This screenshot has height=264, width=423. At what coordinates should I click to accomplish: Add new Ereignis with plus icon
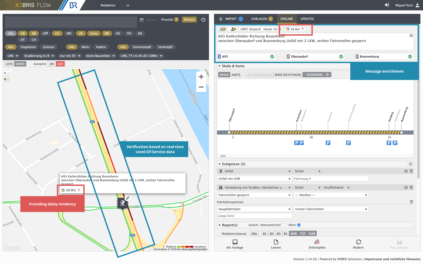[x=411, y=164]
